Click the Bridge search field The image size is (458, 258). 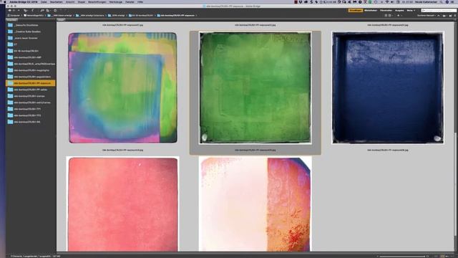439,11
